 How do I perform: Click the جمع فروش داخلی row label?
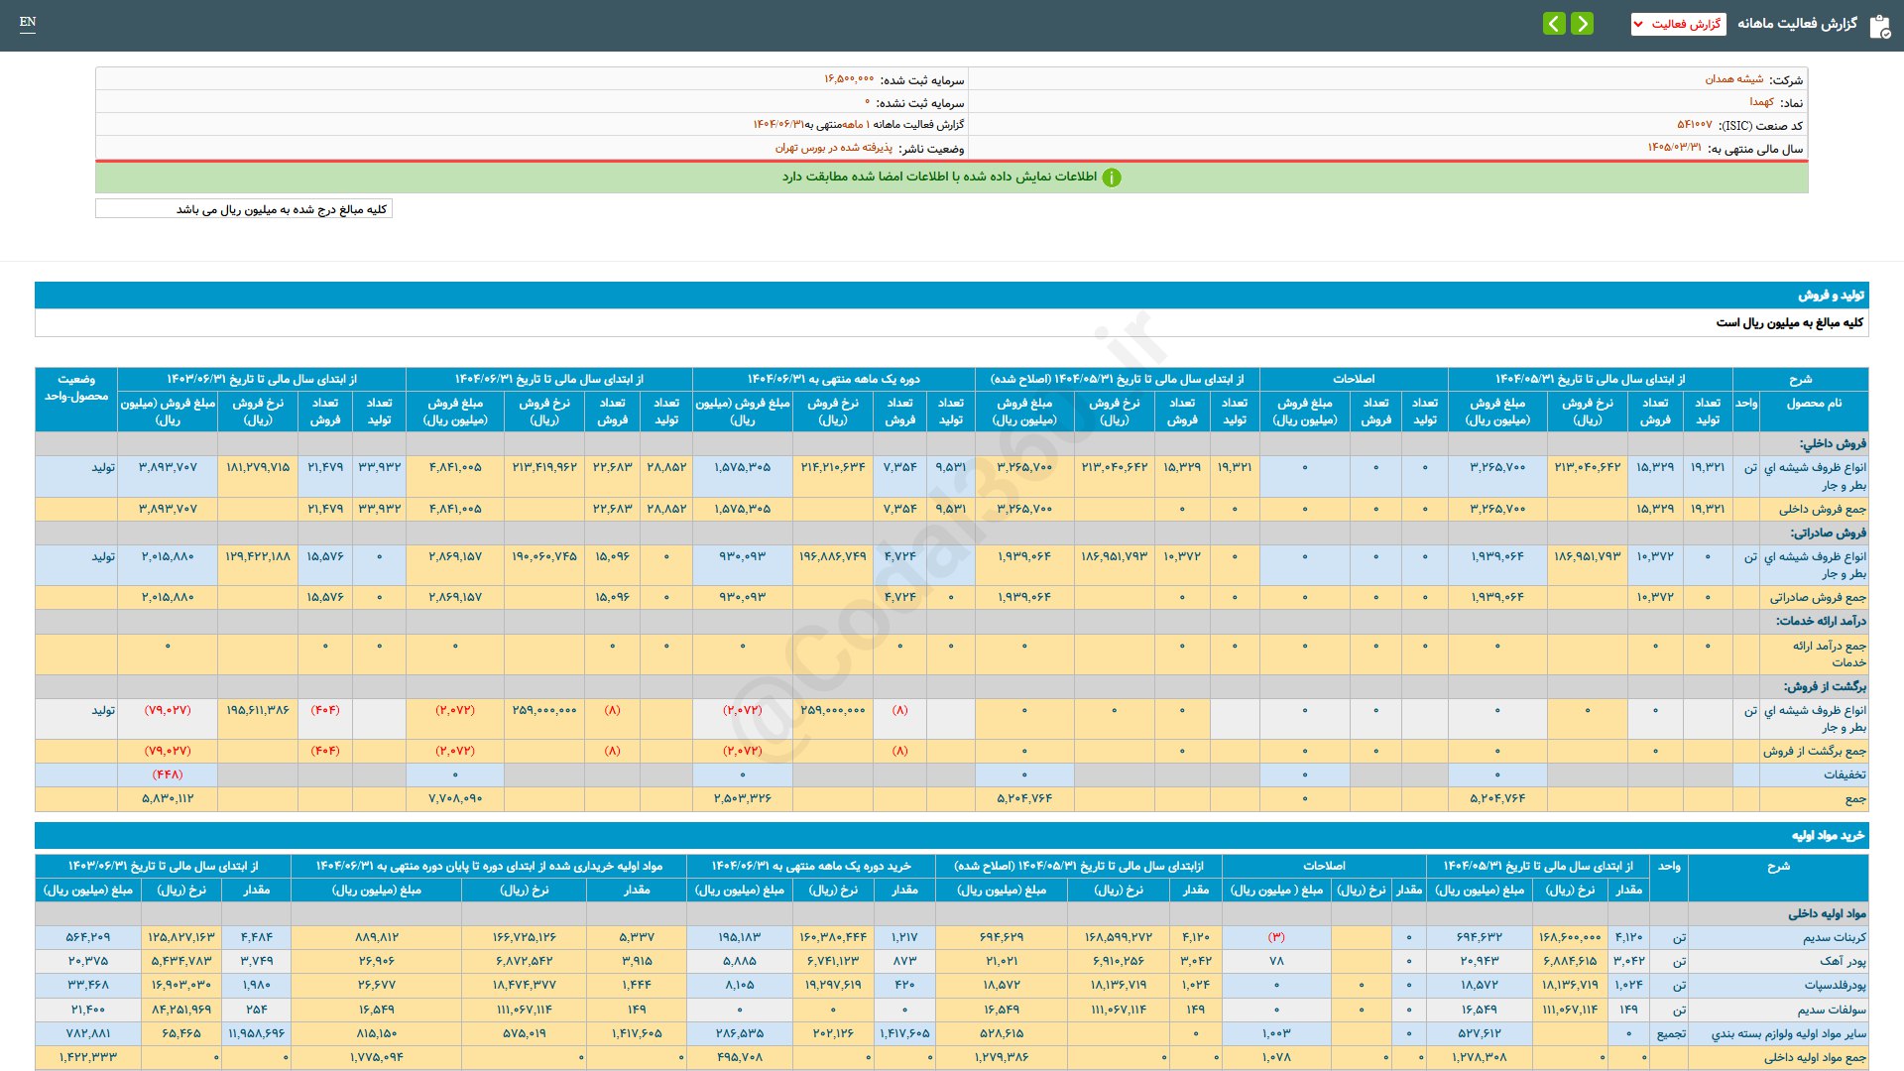(x=1822, y=509)
